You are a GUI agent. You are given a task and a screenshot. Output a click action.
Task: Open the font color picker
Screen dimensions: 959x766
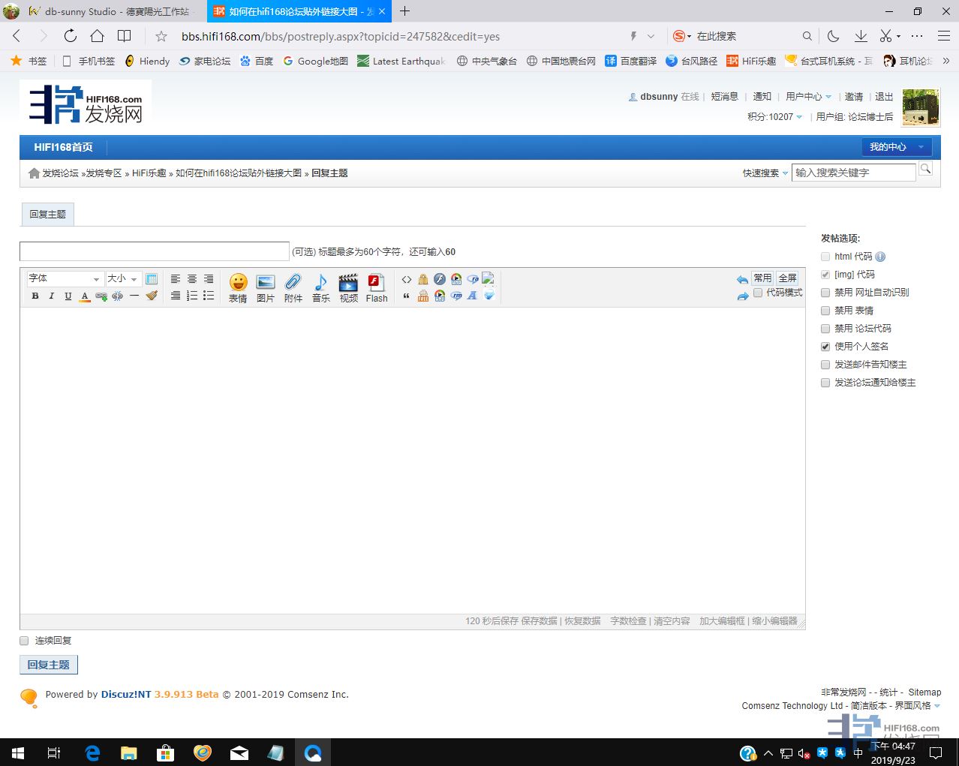pos(85,296)
